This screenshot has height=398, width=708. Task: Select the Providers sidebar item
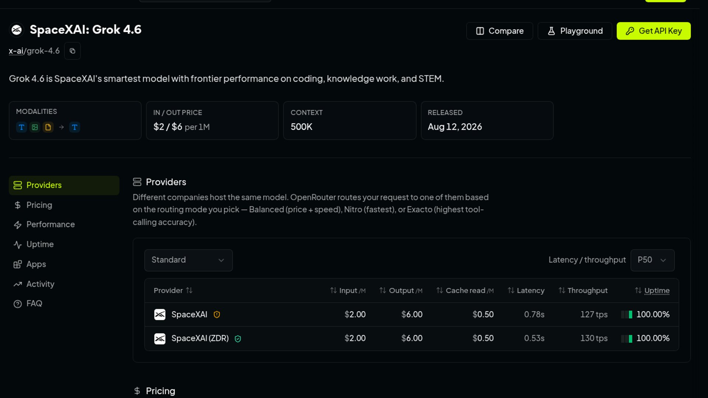pyautogui.click(x=64, y=185)
